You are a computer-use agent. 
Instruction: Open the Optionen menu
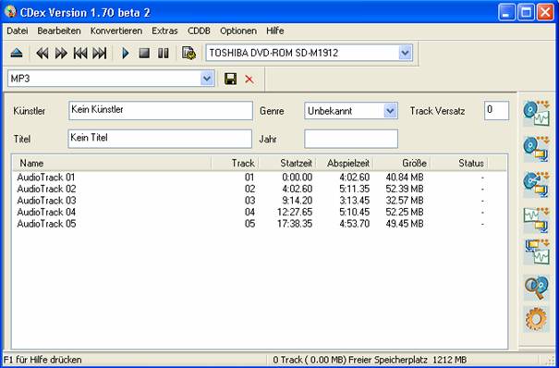coord(238,31)
